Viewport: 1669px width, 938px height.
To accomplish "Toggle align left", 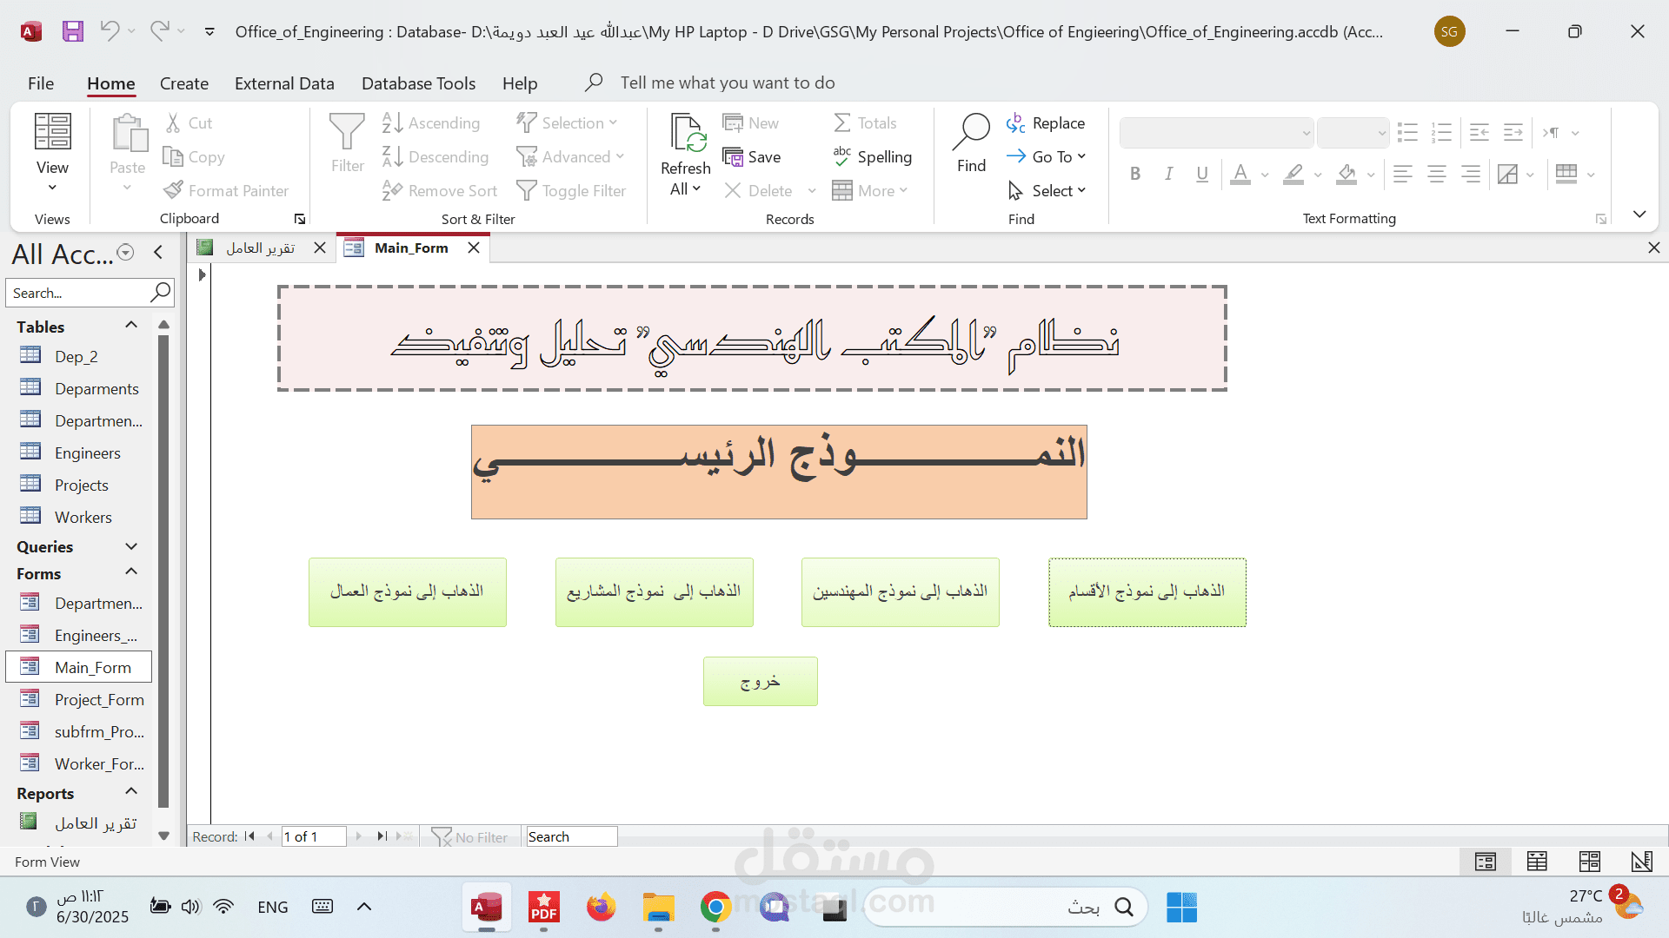I will (x=1402, y=175).
